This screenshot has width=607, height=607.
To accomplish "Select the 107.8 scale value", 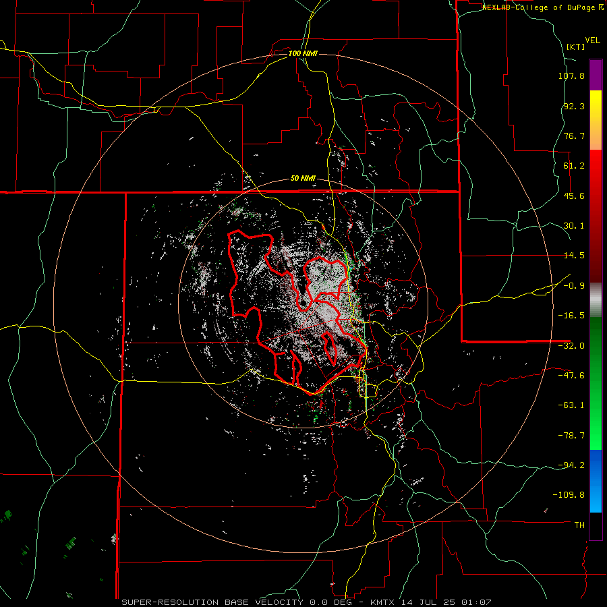I will pos(571,76).
